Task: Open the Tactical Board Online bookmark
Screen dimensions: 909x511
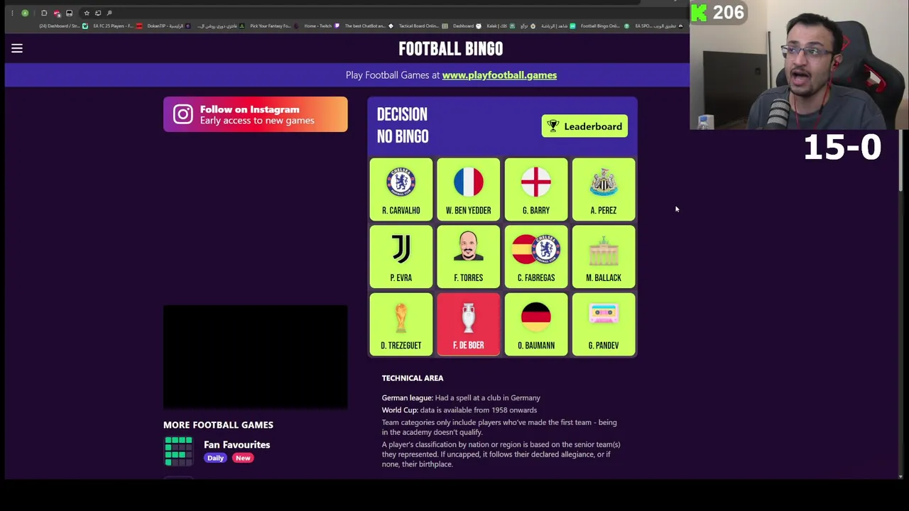Action: tap(422, 26)
